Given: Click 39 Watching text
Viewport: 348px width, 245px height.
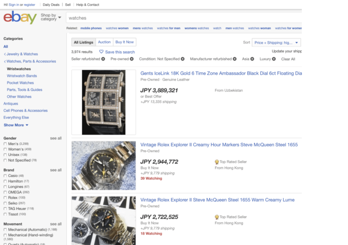Looking at the screenshot, I should (x=151, y=178).
